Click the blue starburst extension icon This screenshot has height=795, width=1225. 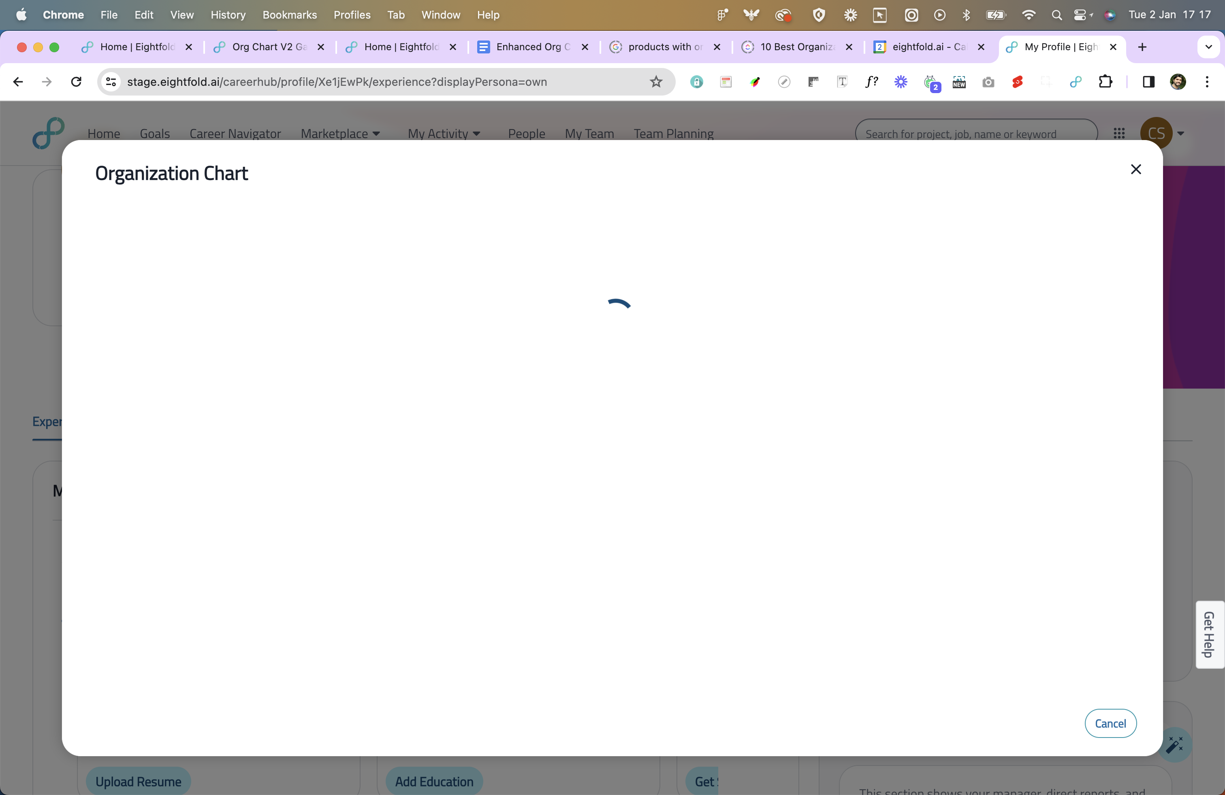(x=901, y=82)
